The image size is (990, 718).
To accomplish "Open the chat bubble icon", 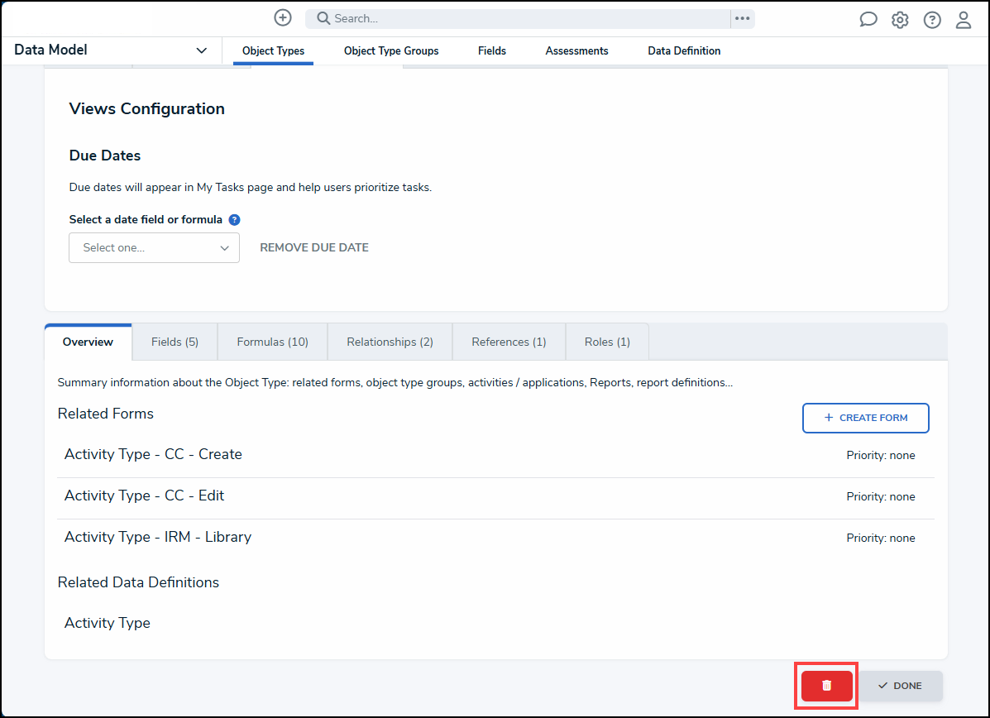I will [868, 20].
